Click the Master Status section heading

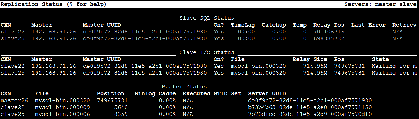point(184,87)
